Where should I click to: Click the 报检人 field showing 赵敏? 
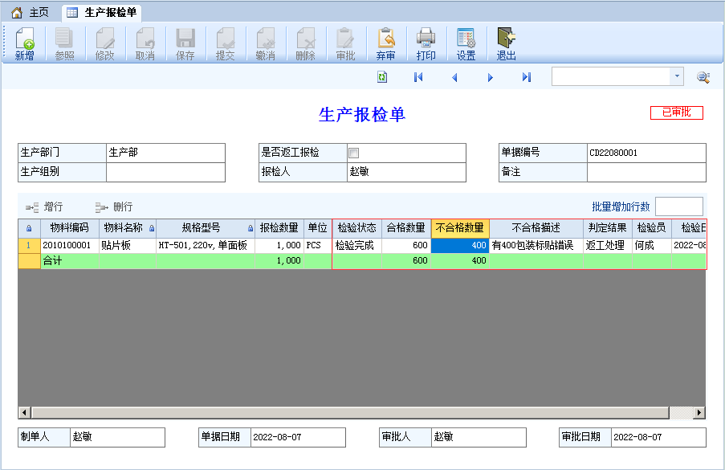406,172
